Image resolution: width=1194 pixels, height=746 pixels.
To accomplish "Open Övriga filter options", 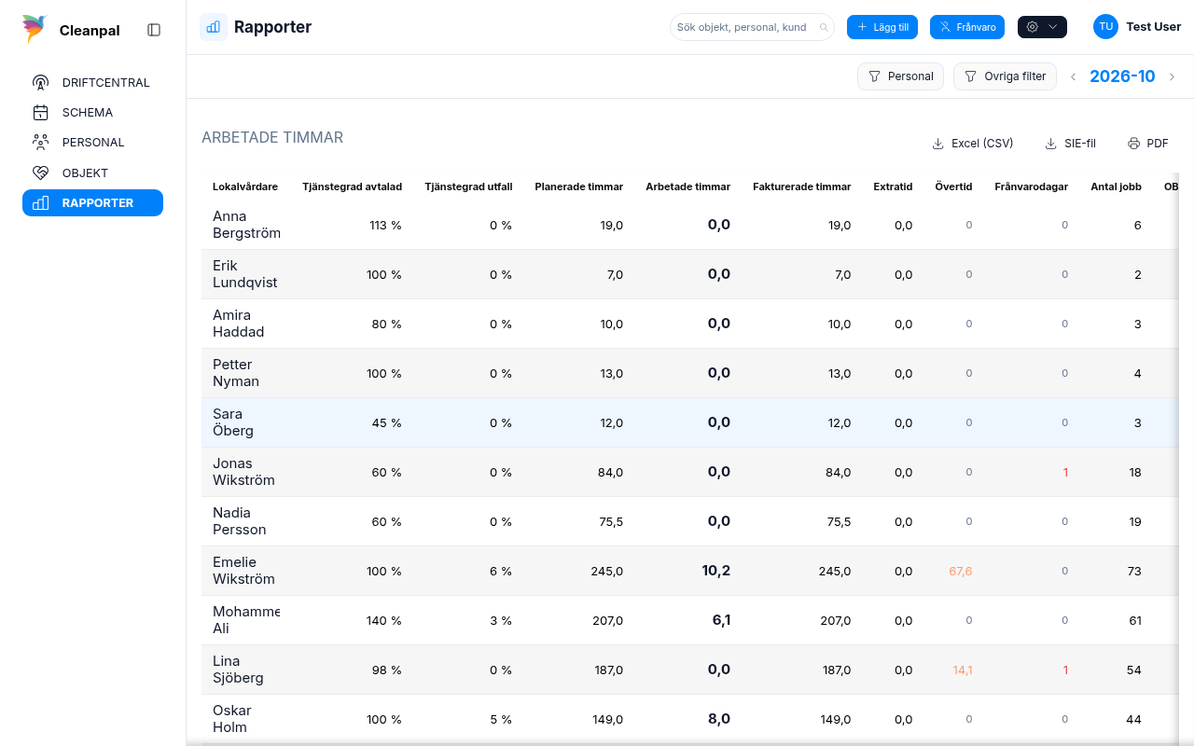I will [x=1005, y=76].
